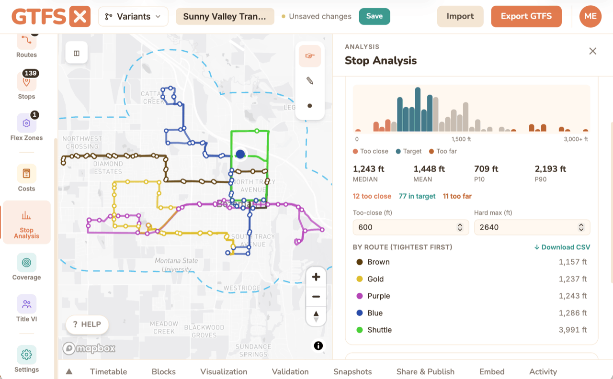613x379 pixels.
Task: Open Coverage analysis in sidebar
Action: (x=26, y=262)
